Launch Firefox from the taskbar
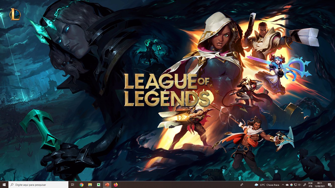 coord(116,185)
